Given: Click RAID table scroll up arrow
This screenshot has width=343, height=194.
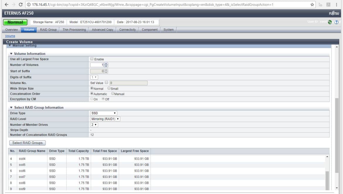Looking at the screenshot, I should [327, 157].
